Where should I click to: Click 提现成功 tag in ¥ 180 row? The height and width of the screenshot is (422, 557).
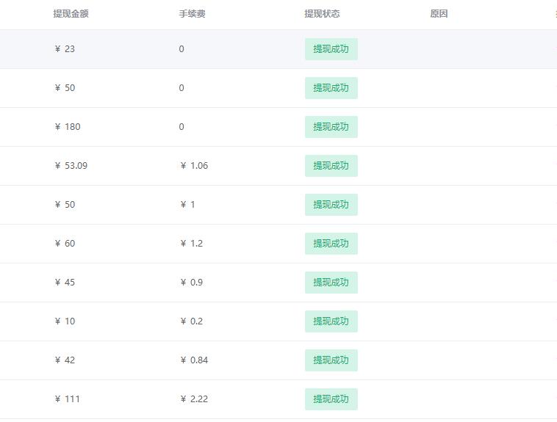point(331,127)
